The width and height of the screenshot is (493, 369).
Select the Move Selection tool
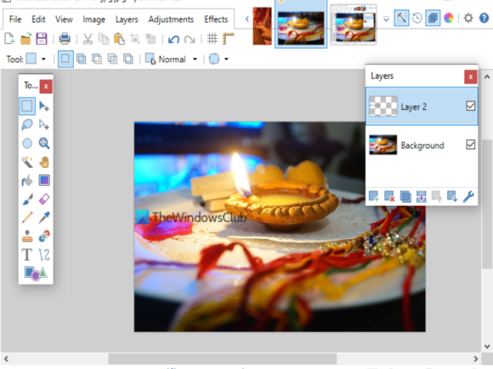pyautogui.click(x=44, y=125)
